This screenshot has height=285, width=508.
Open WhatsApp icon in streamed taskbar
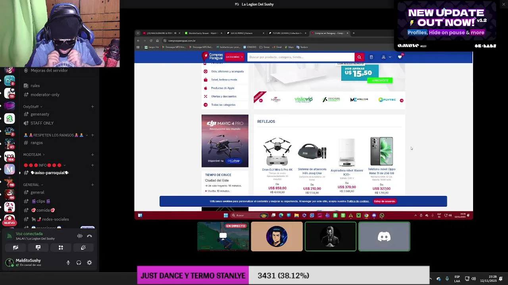tap(382, 215)
